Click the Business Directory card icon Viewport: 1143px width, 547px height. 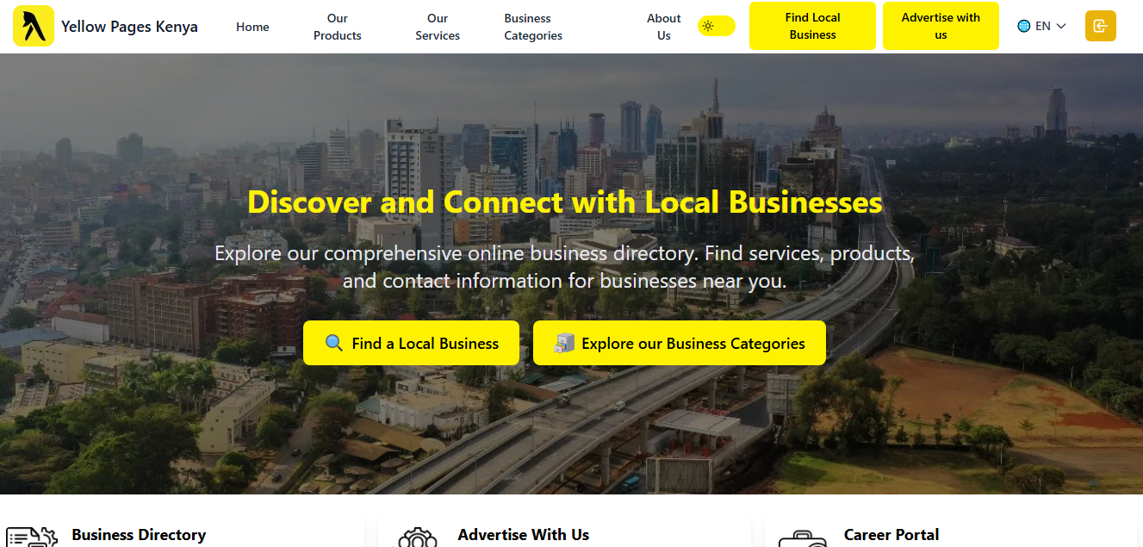click(x=32, y=538)
